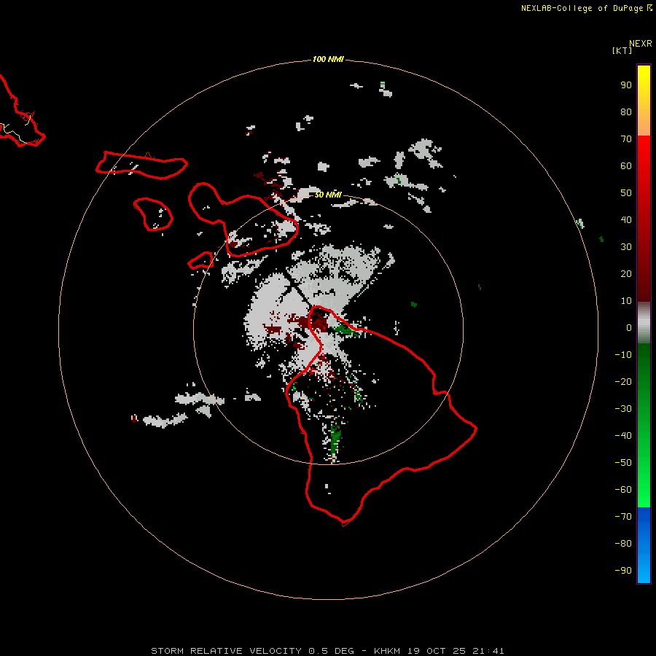Click the Storm Relative Velocity footer caption

pos(327,651)
